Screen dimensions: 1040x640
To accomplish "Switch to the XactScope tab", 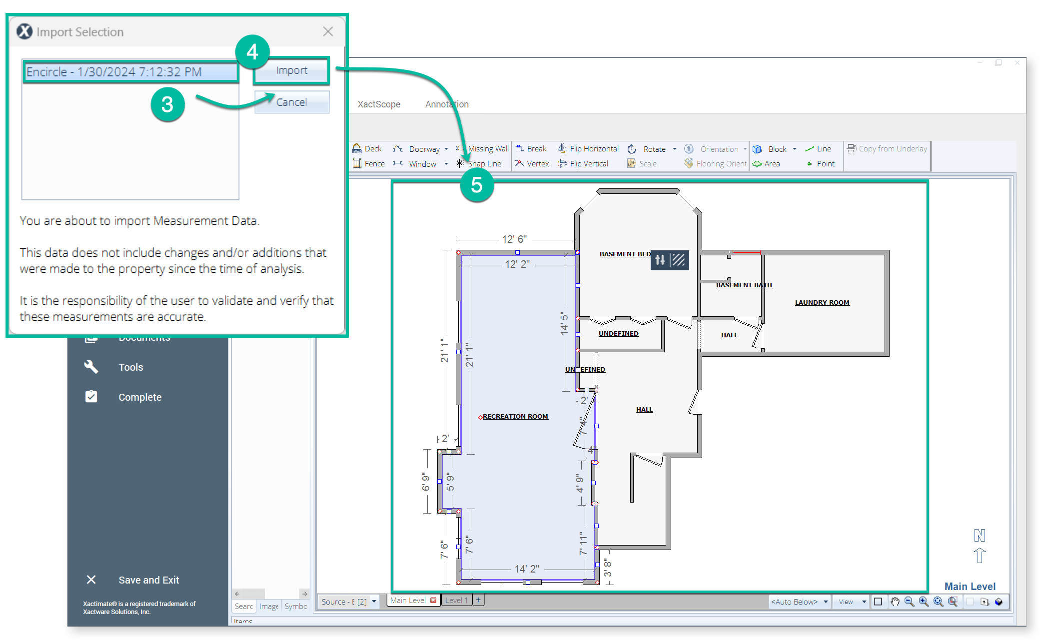I will 379,104.
